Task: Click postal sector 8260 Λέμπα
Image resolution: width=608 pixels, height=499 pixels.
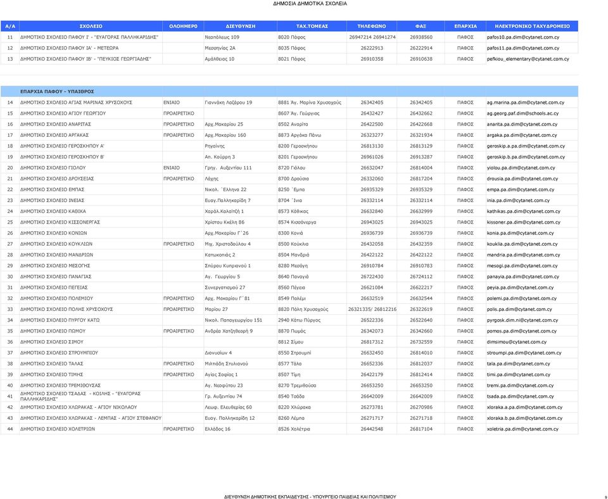Action: [291, 418]
